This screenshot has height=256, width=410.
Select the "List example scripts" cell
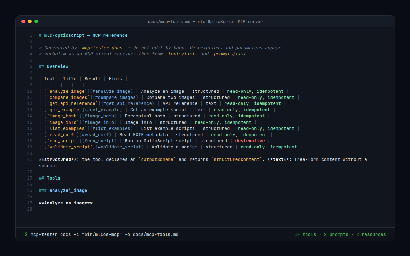tap(168, 128)
